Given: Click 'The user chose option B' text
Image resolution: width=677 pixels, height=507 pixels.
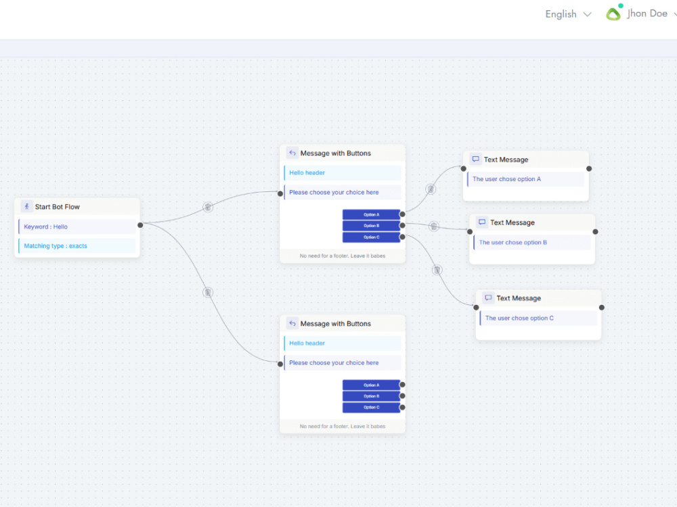Looking at the screenshot, I should pyautogui.click(x=513, y=242).
